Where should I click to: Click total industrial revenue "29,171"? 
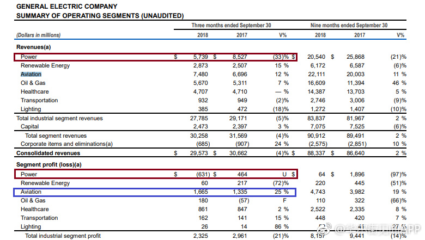(238, 118)
